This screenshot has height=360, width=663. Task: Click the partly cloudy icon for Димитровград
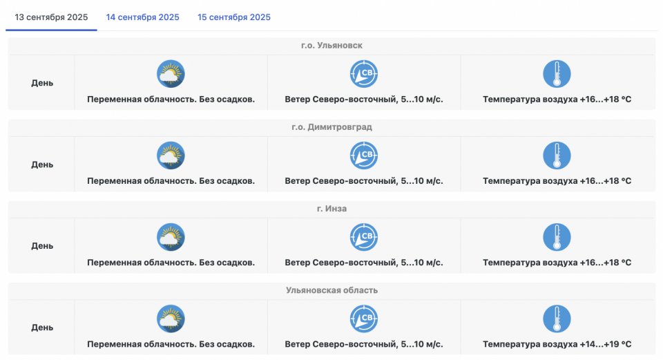pyautogui.click(x=171, y=155)
